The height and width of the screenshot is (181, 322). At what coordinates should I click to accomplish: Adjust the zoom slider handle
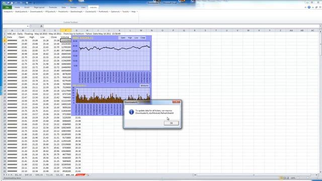tap(308, 178)
